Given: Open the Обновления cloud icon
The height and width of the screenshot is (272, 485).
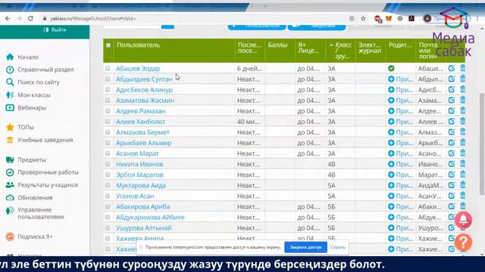Looking at the screenshot, I should 10,198.
